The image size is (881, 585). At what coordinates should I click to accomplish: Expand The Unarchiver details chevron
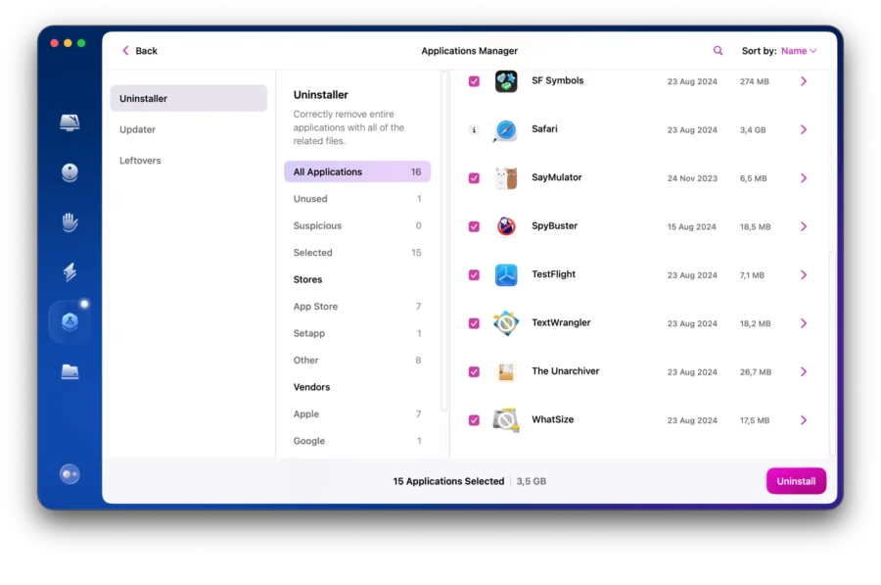pyautogui.click(x=804, y=371)
